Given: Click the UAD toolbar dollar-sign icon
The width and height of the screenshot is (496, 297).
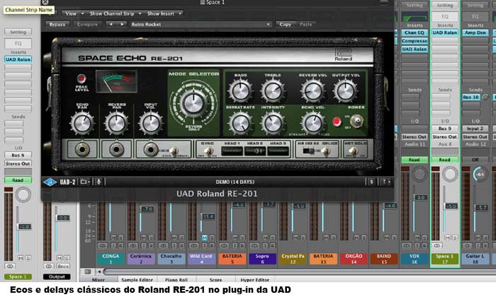Looking at the screenshot, I should click(371, 182).
